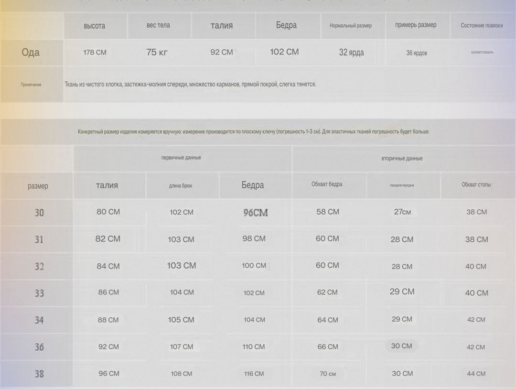Select the 'Ода' model name cell
The height and width of the screenshot is (389, 516).
point(31,53)
